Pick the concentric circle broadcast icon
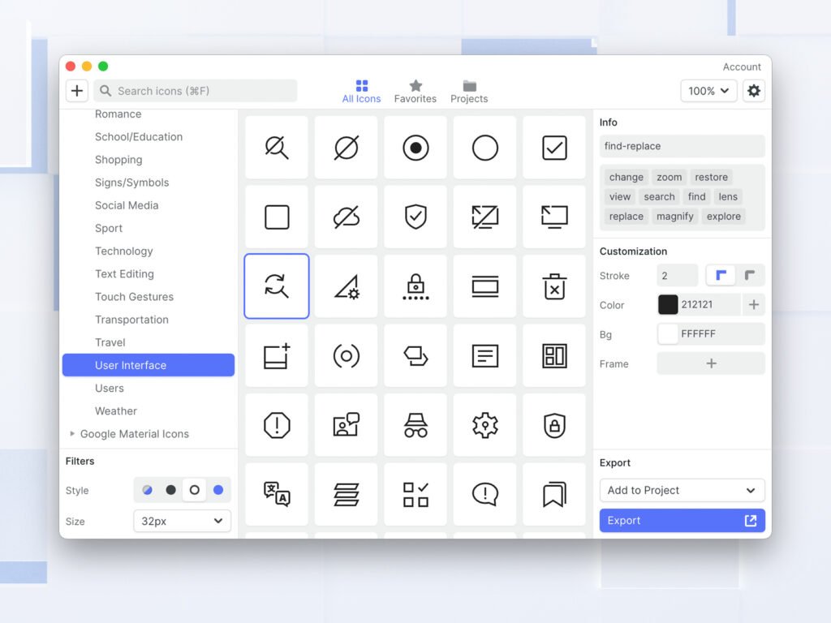This screenshot has height=623, width=831. tap(346, 355)
